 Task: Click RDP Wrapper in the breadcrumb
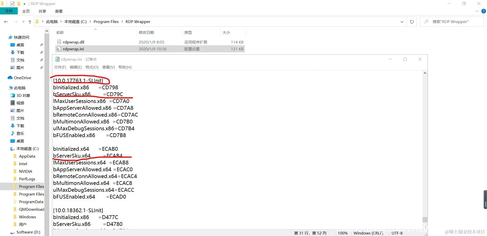coord(138,22)
